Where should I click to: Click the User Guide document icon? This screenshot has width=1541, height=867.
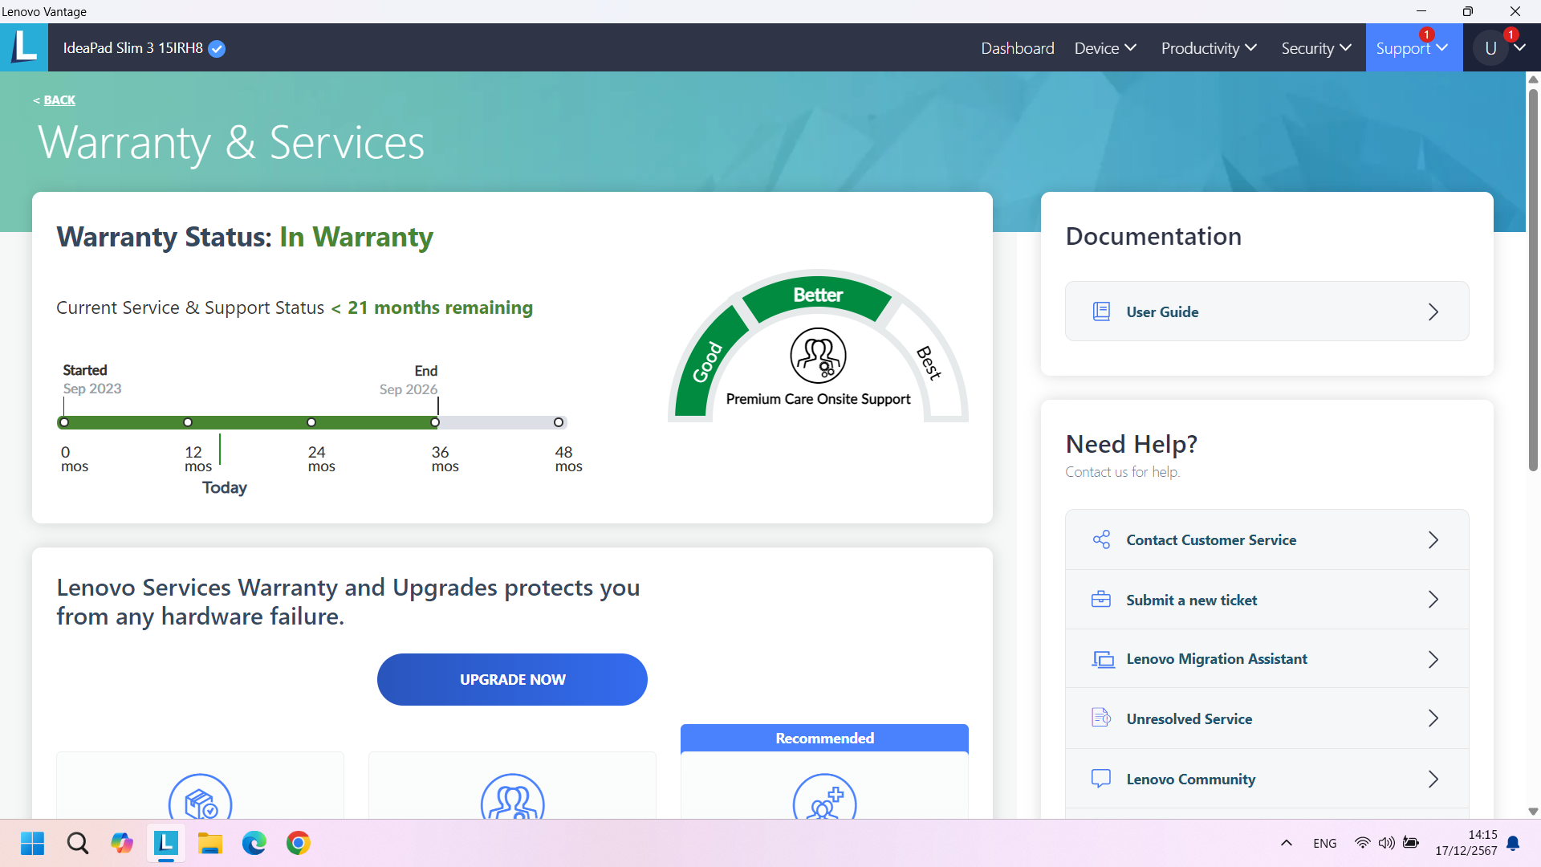pyautogui.click(x=1101, y=311)
